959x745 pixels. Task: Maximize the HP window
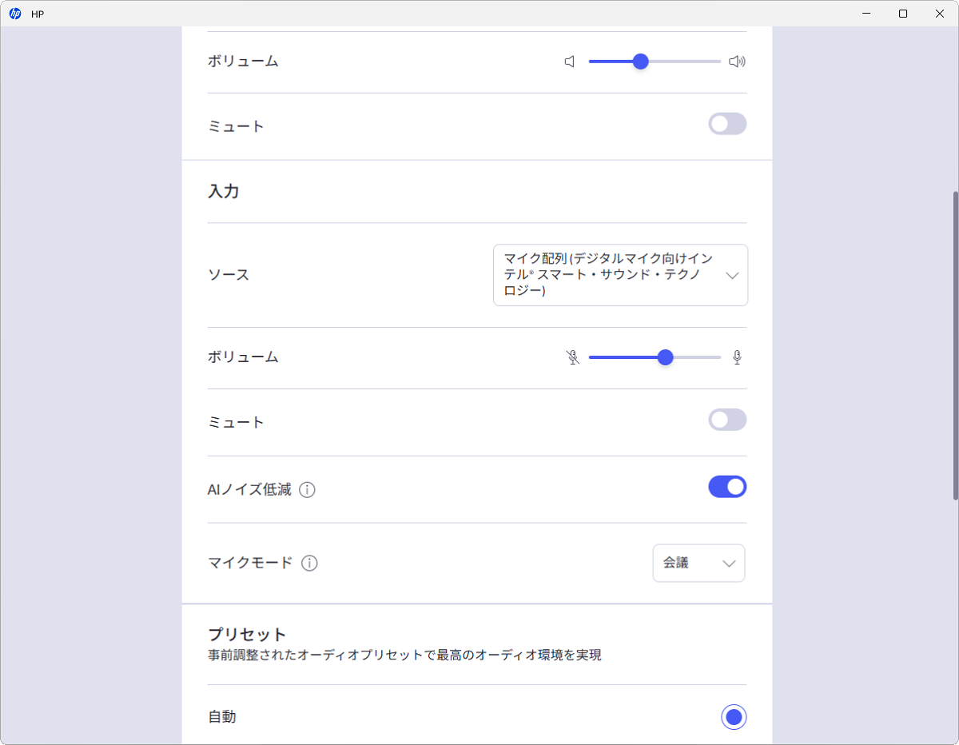click(903, 14)
